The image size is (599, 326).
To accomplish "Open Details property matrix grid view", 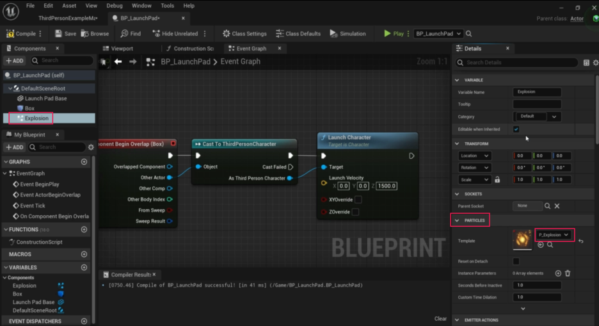I will (586, 63).
